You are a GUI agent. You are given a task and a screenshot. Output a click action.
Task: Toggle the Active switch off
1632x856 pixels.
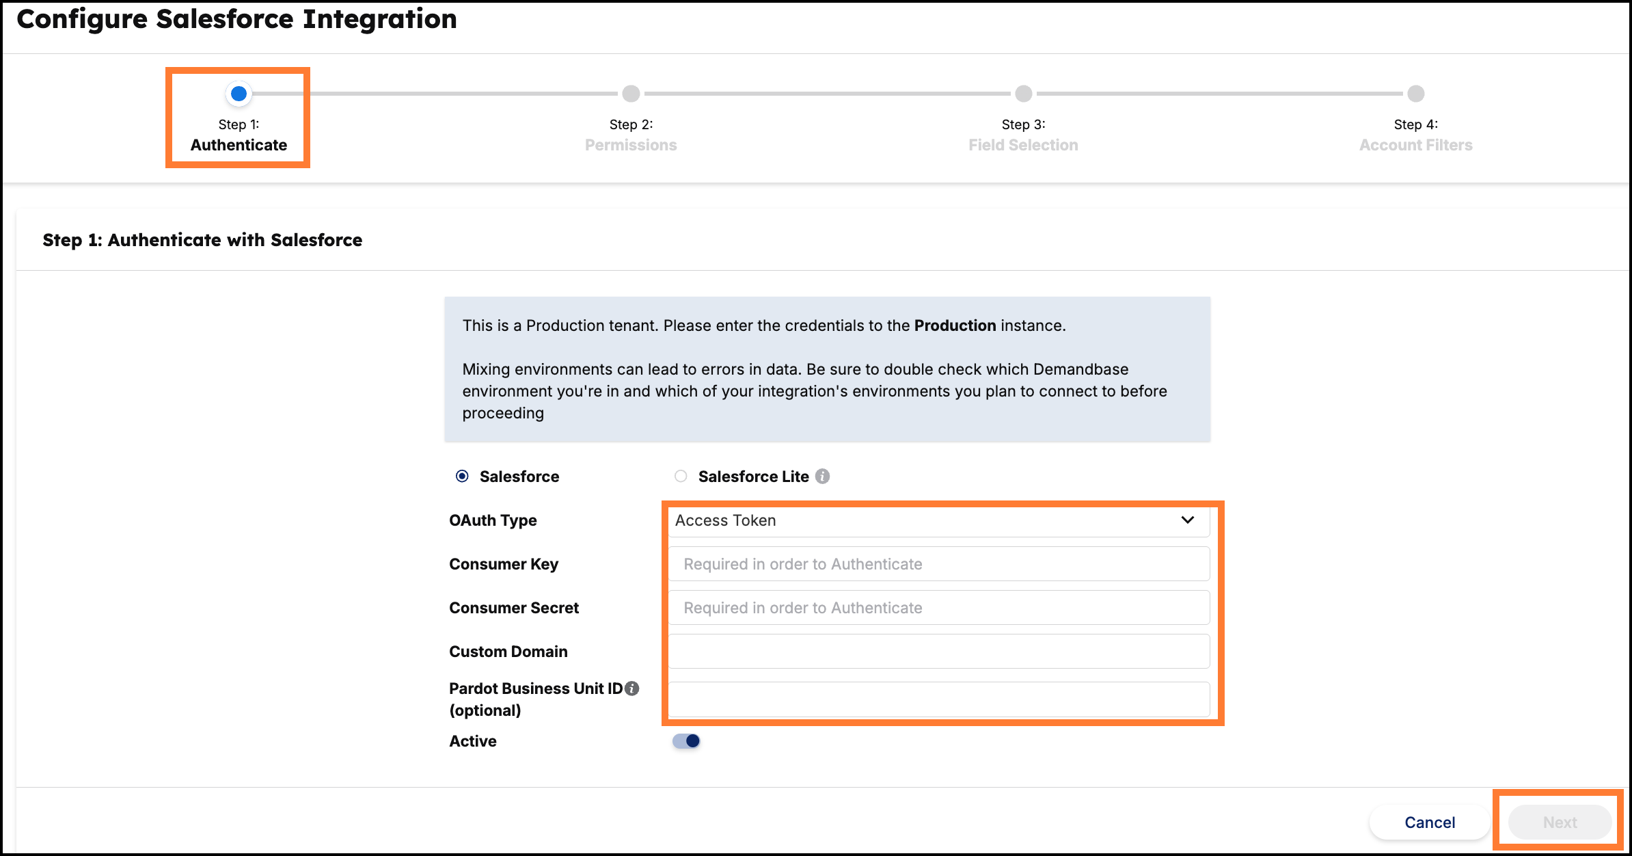pyautogui.click(x=686, y=741)
